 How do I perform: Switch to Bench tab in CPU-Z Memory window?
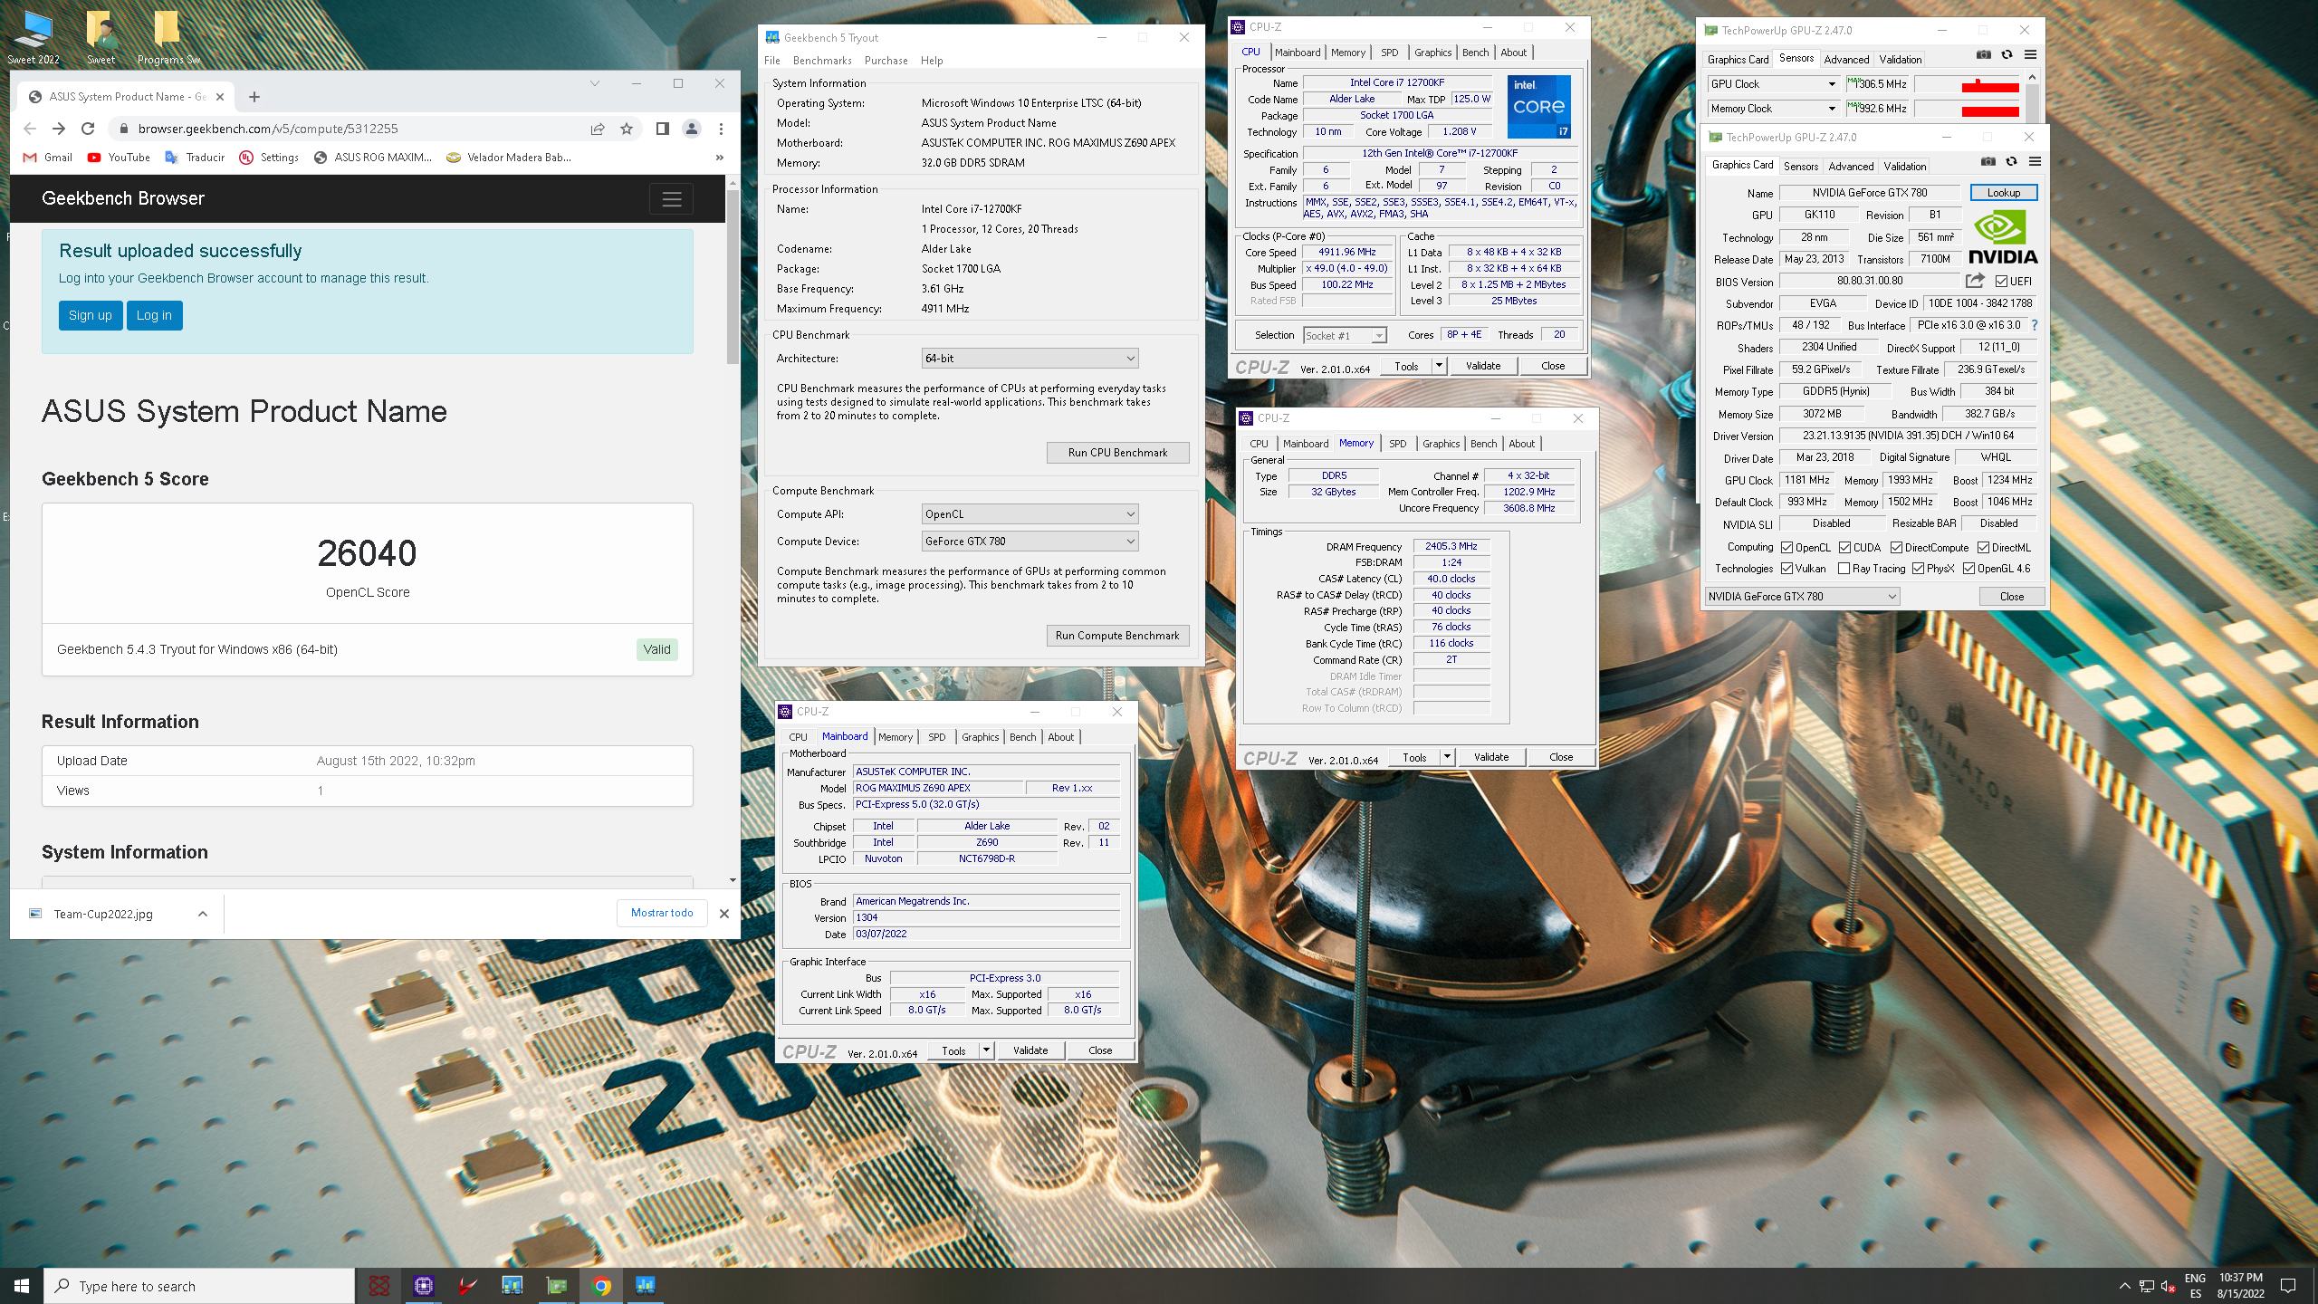coord(1483,444)
